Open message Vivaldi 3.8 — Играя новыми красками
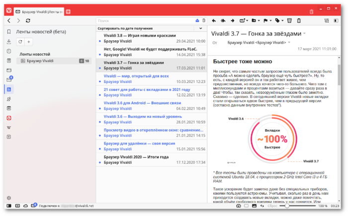 point(152,38)
